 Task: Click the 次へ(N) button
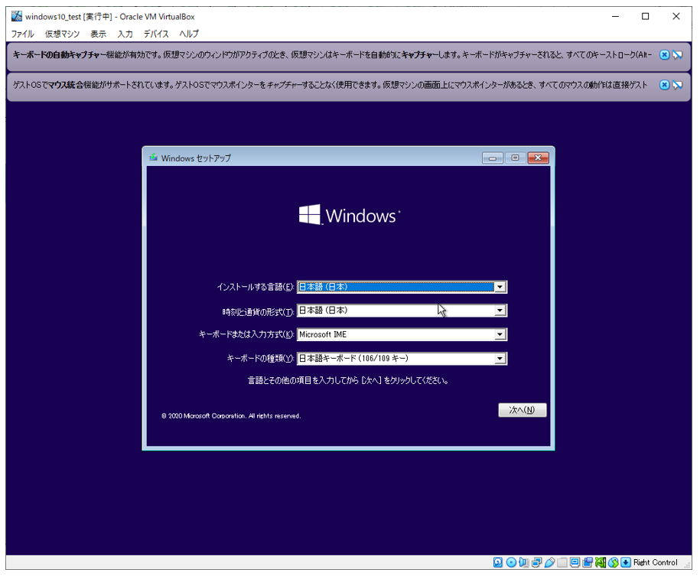coord(523,410)
